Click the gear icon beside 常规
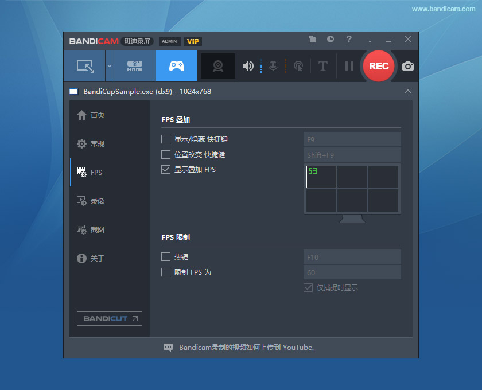The width and height of the screenshot is (482, 390). [x=81, y=143]
